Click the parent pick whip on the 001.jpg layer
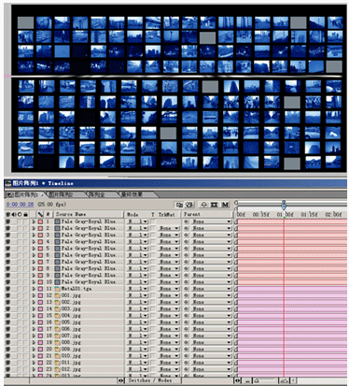 click(186, 295)
